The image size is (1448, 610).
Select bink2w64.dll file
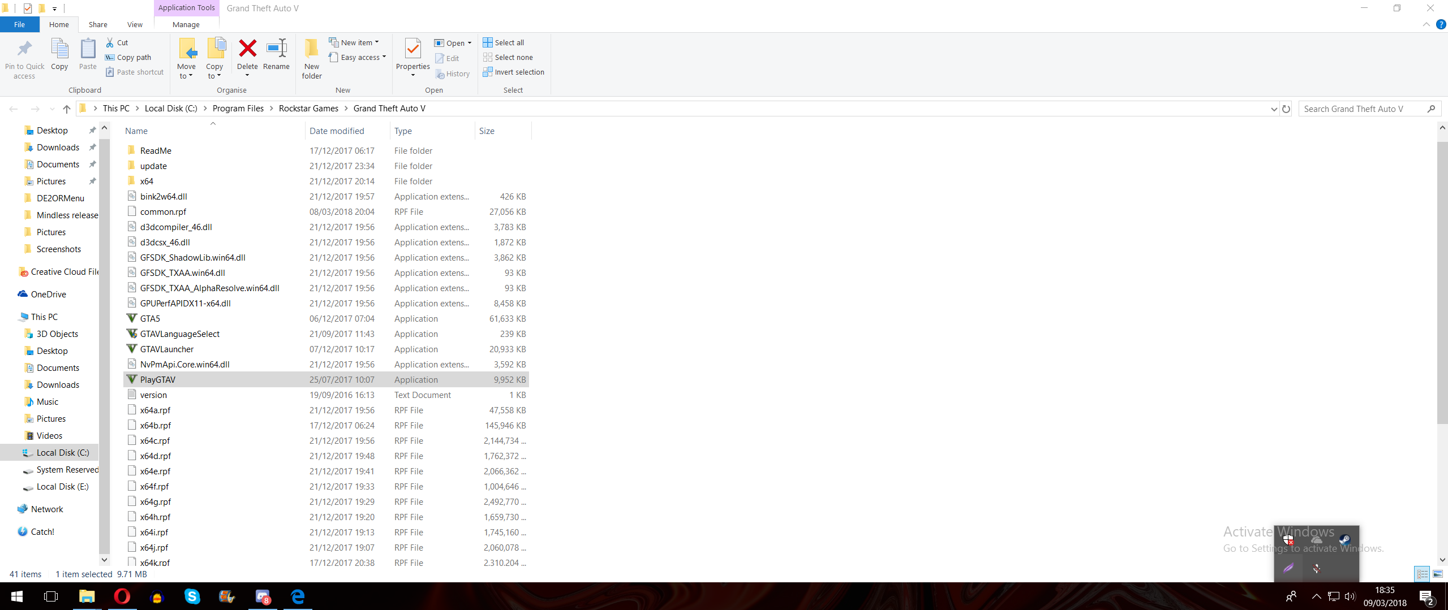pyautogui.click(x=326, y=197)
